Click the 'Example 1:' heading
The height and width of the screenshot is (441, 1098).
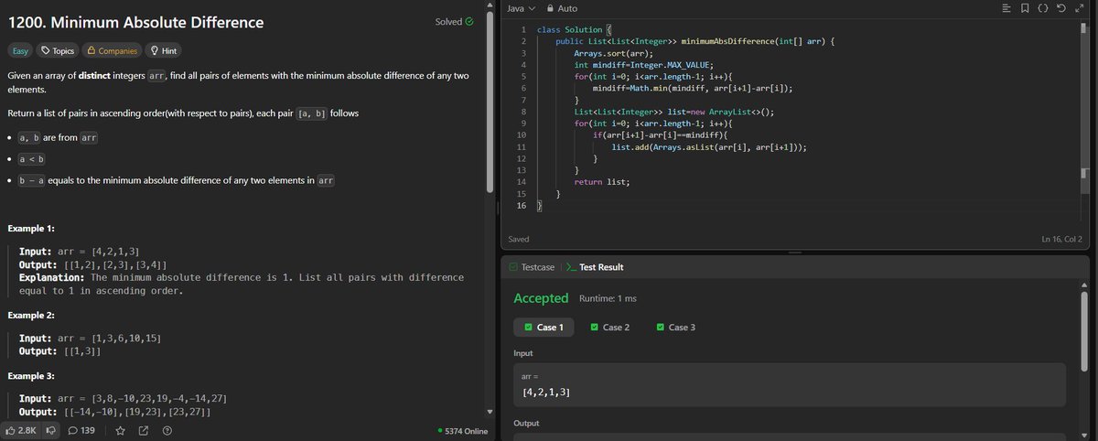[x=31, y=227]
